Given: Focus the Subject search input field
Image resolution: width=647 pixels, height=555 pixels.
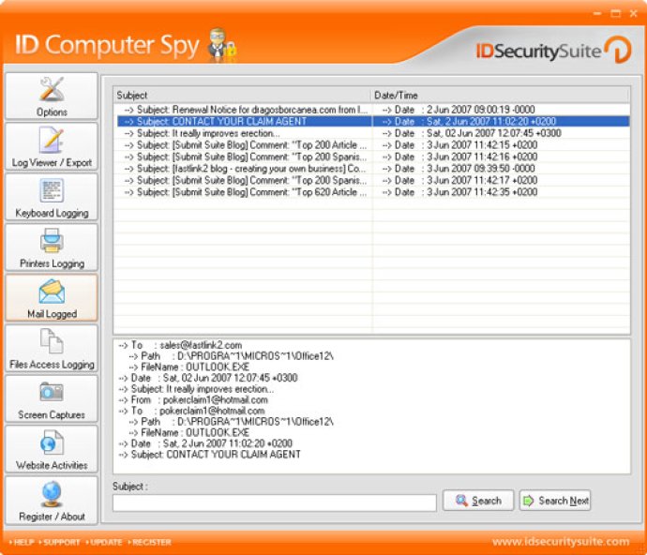Looking at the screenshot, I should point(275,502).
